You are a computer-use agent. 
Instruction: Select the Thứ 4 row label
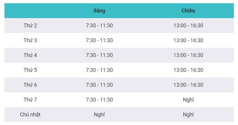click(30, 55)
